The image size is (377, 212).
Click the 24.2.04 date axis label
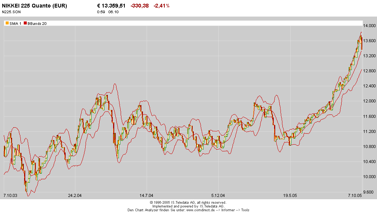tap(75, 195)
